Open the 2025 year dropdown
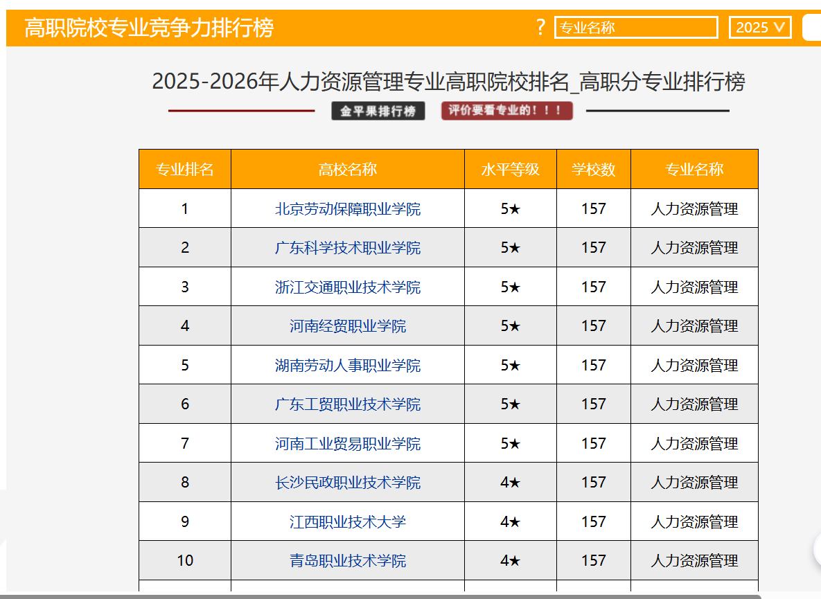The width and height of the screenshot is (821, 599). [760, 27]
